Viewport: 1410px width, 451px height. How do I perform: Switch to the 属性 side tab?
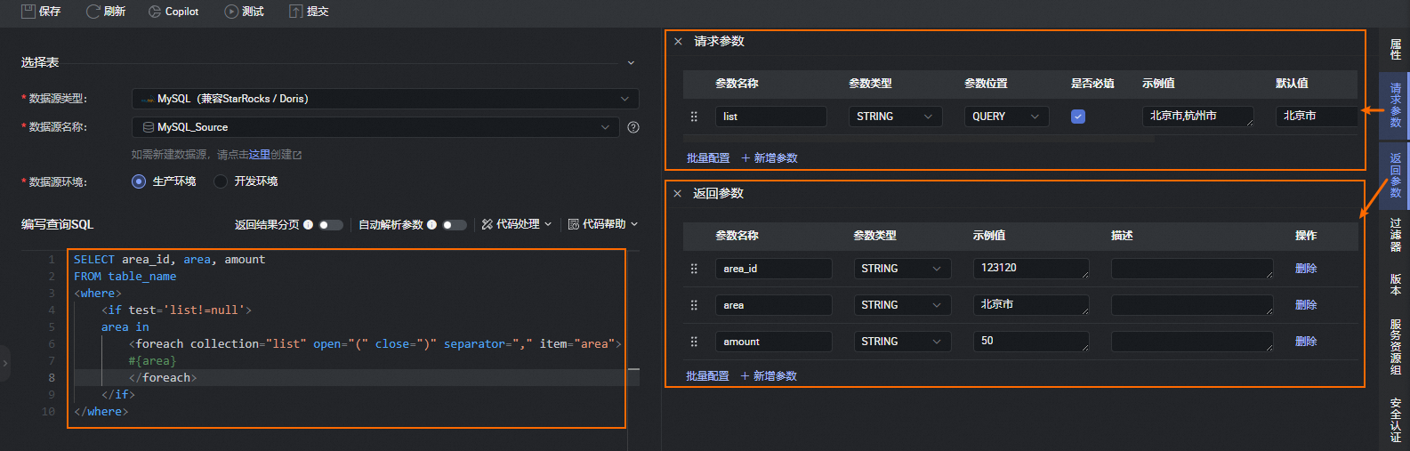(x=1395, y=50)
